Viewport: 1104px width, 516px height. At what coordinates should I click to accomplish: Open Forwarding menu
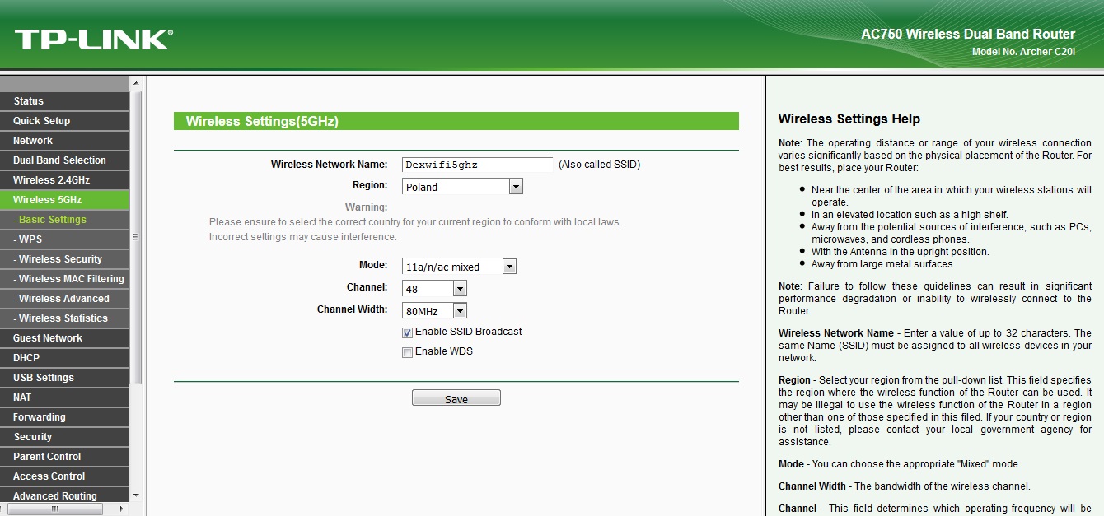pyautogui.click(x=64, y=416)
